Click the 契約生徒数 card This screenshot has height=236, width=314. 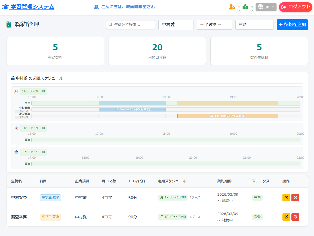259,51
